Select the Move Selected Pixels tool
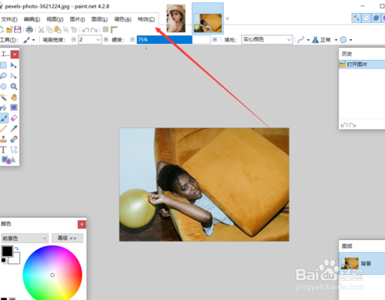 14,65
